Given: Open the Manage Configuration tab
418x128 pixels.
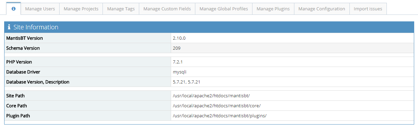Looking at the screenshot, I should pyautogui.click(x=322, y=9).
